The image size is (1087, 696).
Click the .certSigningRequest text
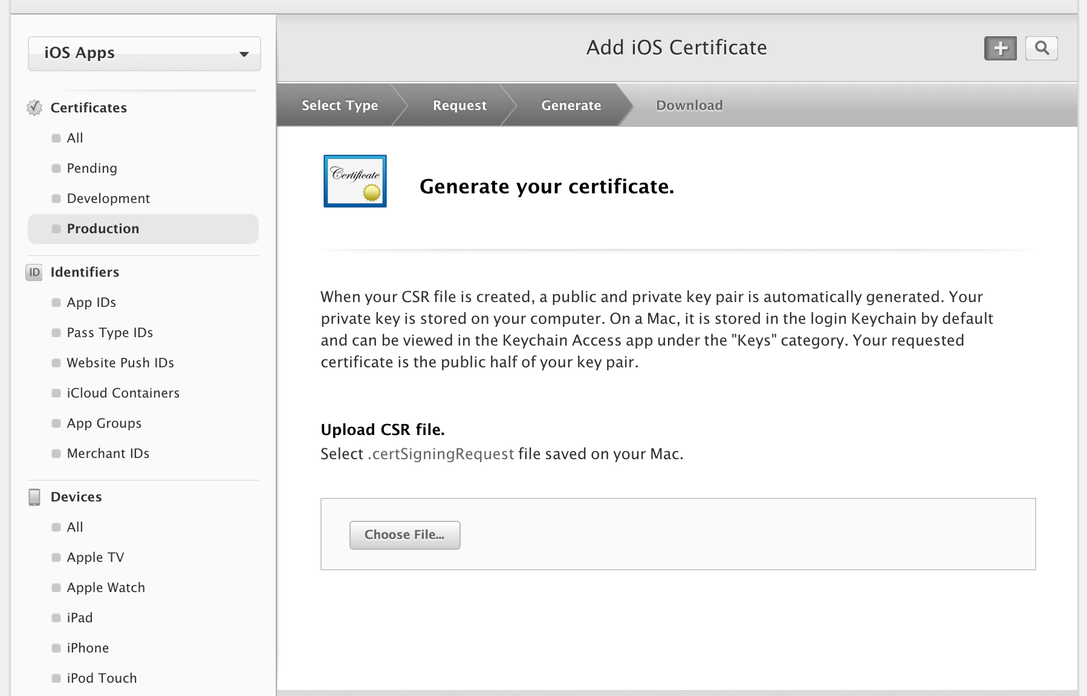point(441,454)
